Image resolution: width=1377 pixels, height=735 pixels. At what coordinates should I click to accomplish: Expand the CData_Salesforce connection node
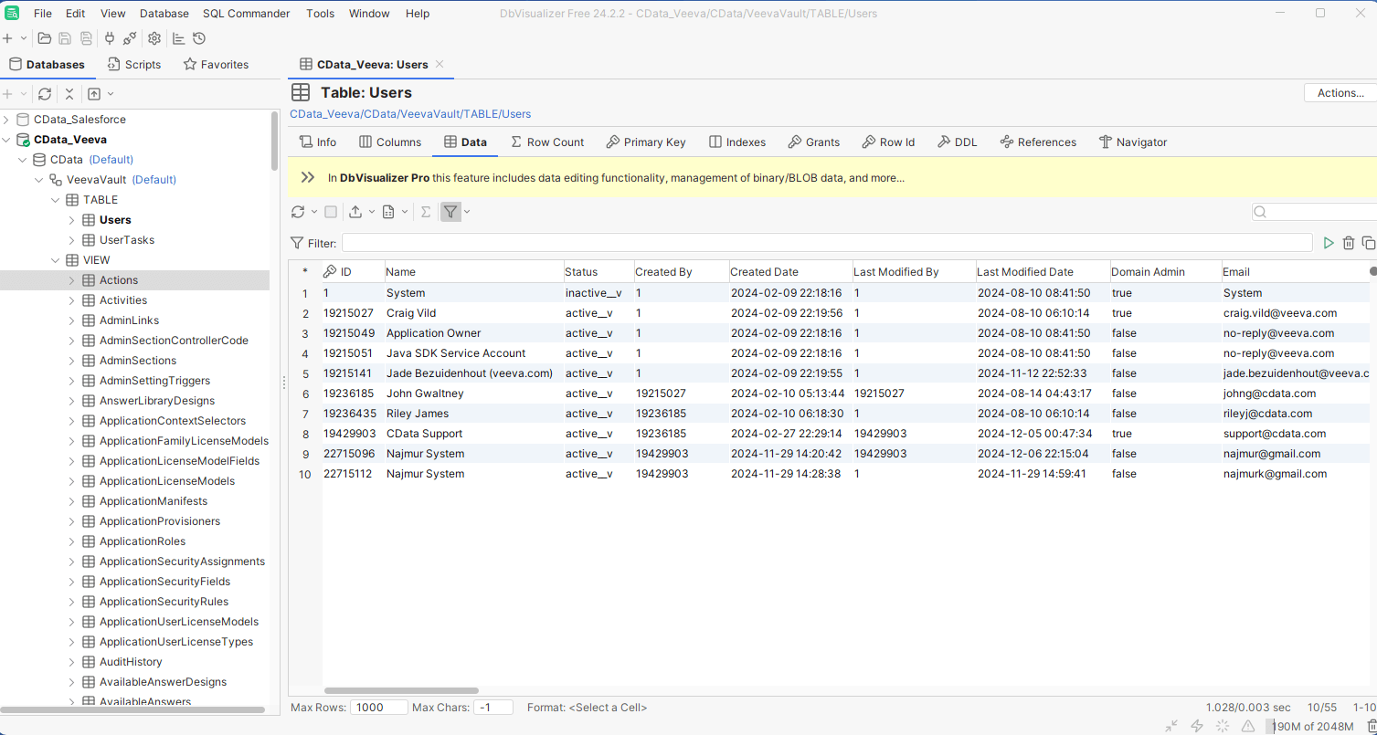tap(7, 120)
